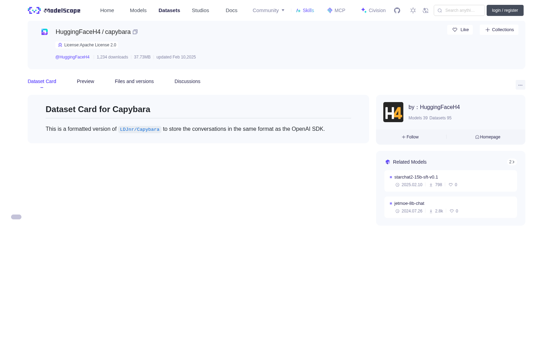Click the 'updated Feb 10,2025' text
The width and height of the screenshot is (553, 346).
[x=176, y=57]
